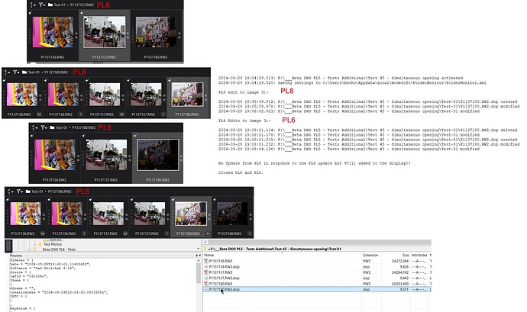Image resolution: width=527 pixels, height=312 pixels.
Task: Select P1137136.RW2 thumbnail in PL6 strip titled P1137137.RW2
Action: (x=53, y=32)
